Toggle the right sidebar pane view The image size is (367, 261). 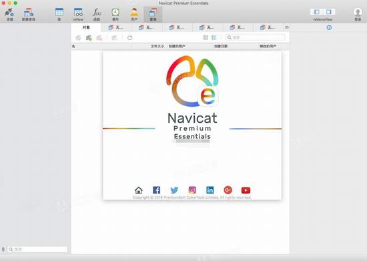(328, 12)
